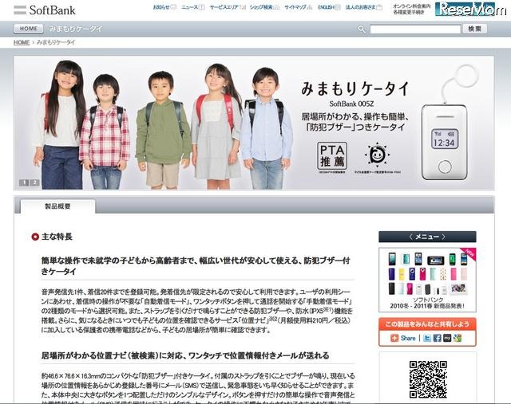Click the 居場所がわかる位置ナビ heading

(x=185, y=355)
